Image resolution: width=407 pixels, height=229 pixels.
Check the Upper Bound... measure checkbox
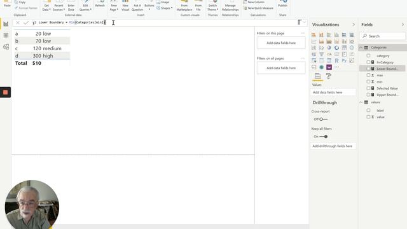pyautogui.click(x=368, y=95)
